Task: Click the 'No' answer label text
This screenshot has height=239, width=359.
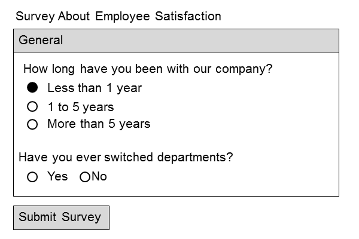Action: 99,176
